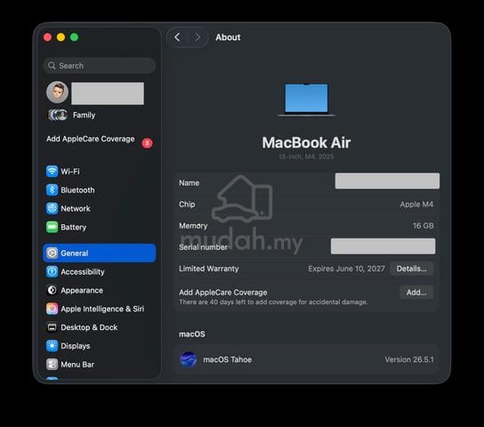Viewport: 484px width, 427px height.
Task: Click the Appearance icon
Action: (52, 290)
